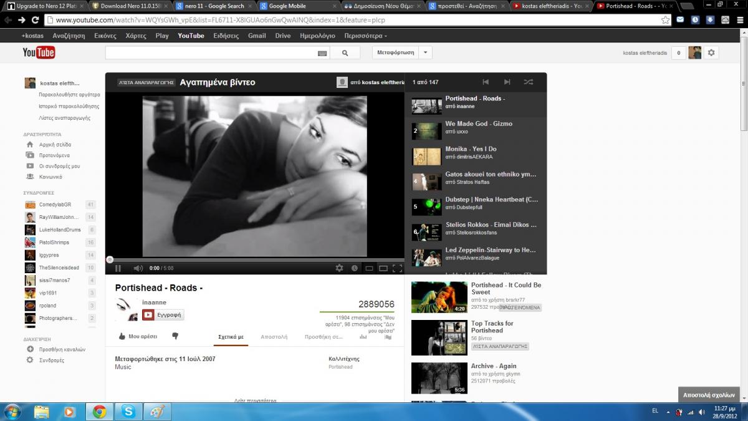The image size is (748, 421).
Task: Open ComedylabGR subscription
Action: (x=54, y=205)
